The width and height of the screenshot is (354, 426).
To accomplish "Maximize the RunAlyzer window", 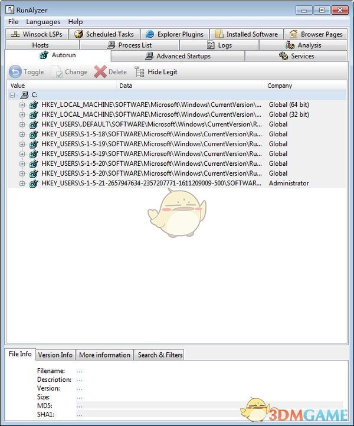I will click(322, 10).
